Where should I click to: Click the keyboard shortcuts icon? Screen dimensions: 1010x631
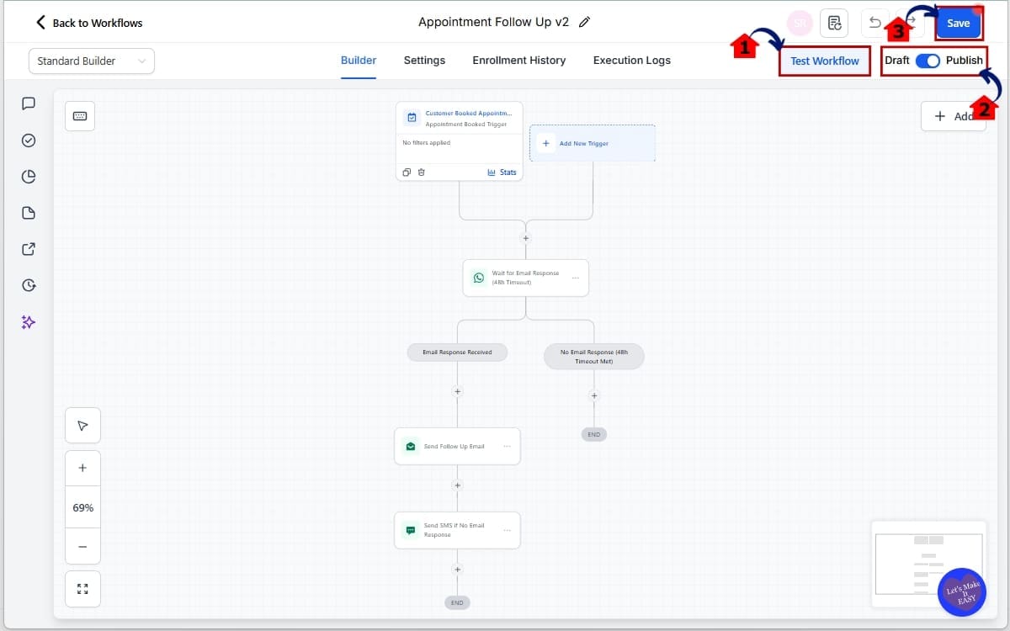[80, 116]
